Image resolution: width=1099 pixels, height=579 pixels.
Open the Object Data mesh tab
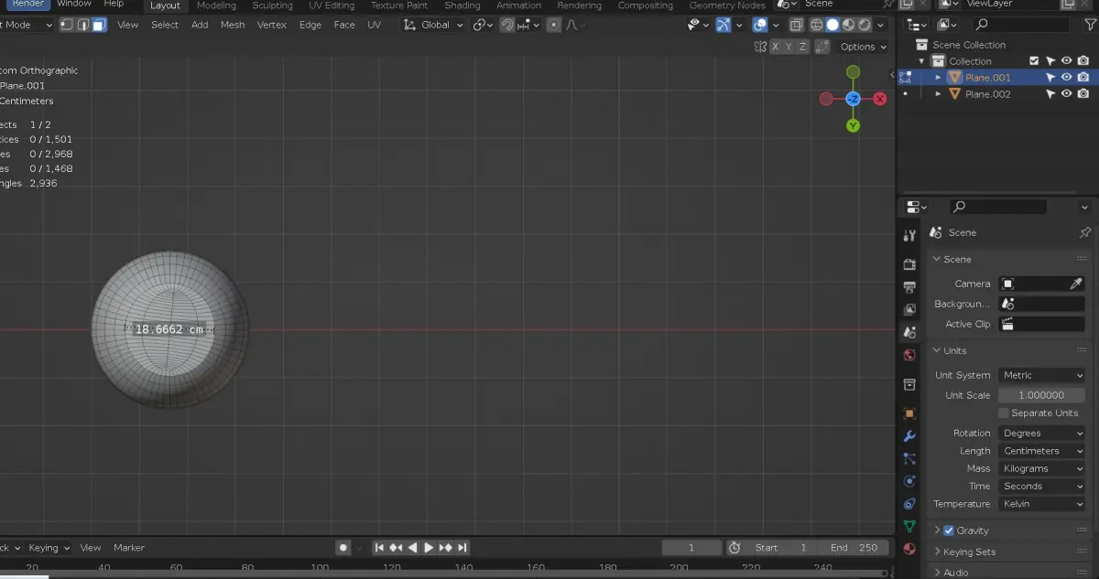[x=909, y=526]
